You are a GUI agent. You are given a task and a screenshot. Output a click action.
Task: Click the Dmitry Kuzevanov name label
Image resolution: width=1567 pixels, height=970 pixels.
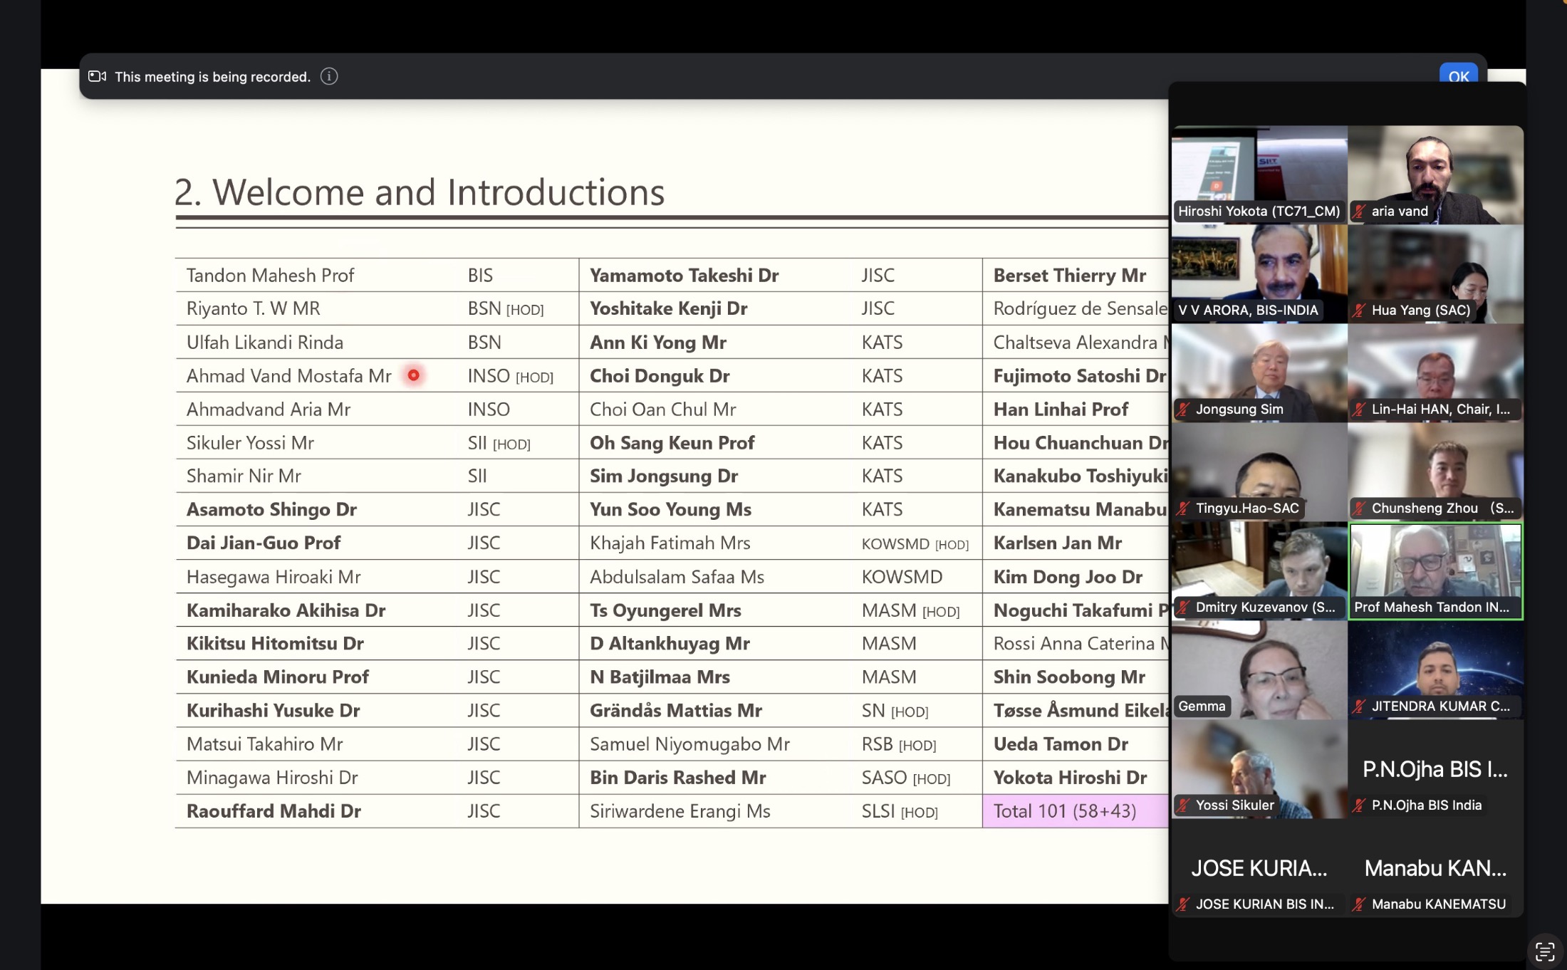pos(1264,607)
